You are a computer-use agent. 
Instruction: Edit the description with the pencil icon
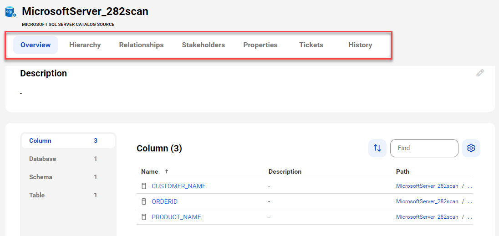point(480,73)
